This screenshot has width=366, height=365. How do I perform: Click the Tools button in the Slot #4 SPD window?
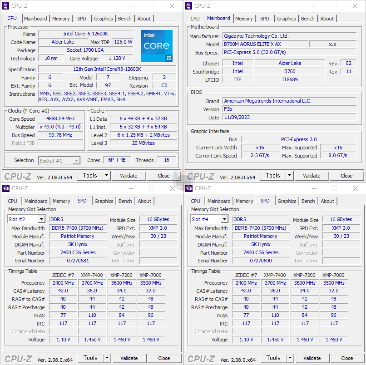coord(273,358)
